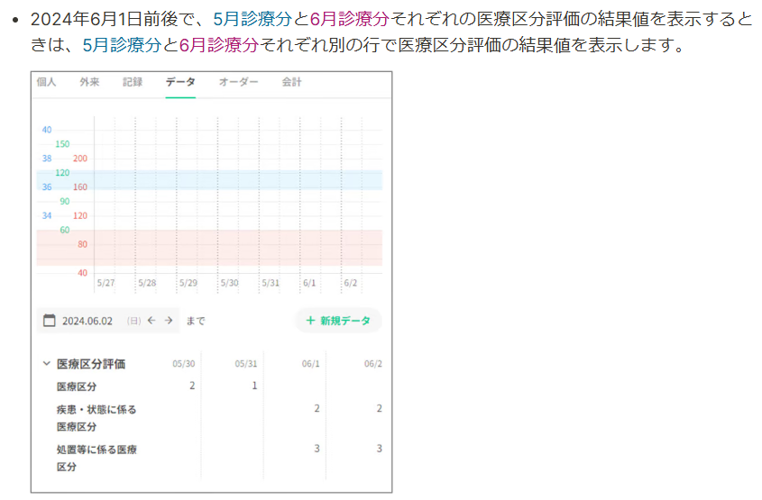Collapse the 医療区分評価 section chevron
Image resolution: width=762 pixels, height=500 pixels.
tap(47, 363)
